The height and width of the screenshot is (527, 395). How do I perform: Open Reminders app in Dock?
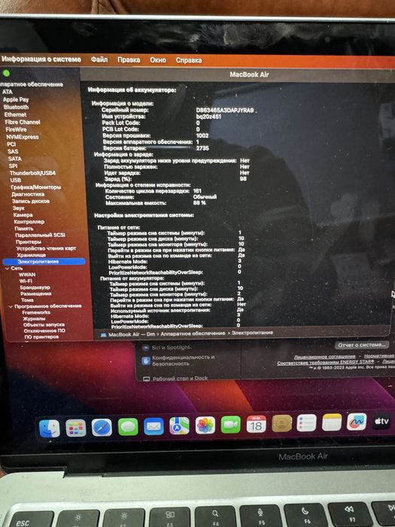pyautogui.click(x=307, y=423)
